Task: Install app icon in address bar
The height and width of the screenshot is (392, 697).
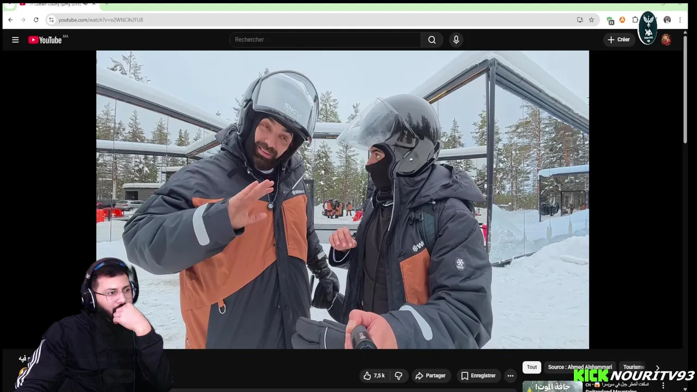Action: 580,20
